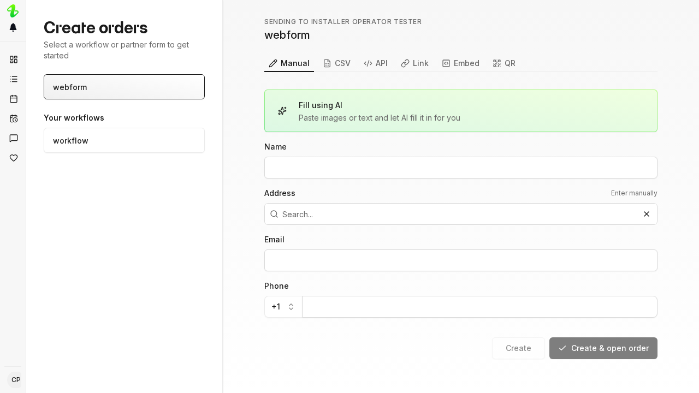Open the +1 country code dropdown
This screenshot has width=699, height=393.
[283, 307]
